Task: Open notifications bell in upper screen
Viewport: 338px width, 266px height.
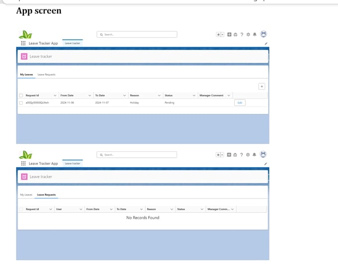Action: tap(255, 34)
